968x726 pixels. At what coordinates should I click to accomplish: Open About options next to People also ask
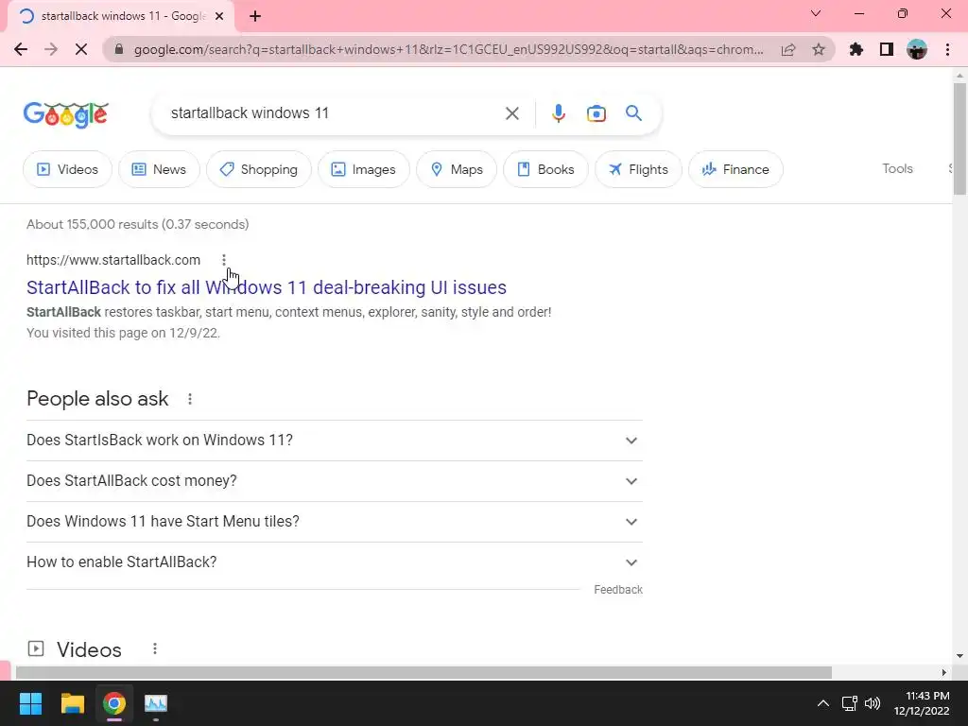coord(189,399)
